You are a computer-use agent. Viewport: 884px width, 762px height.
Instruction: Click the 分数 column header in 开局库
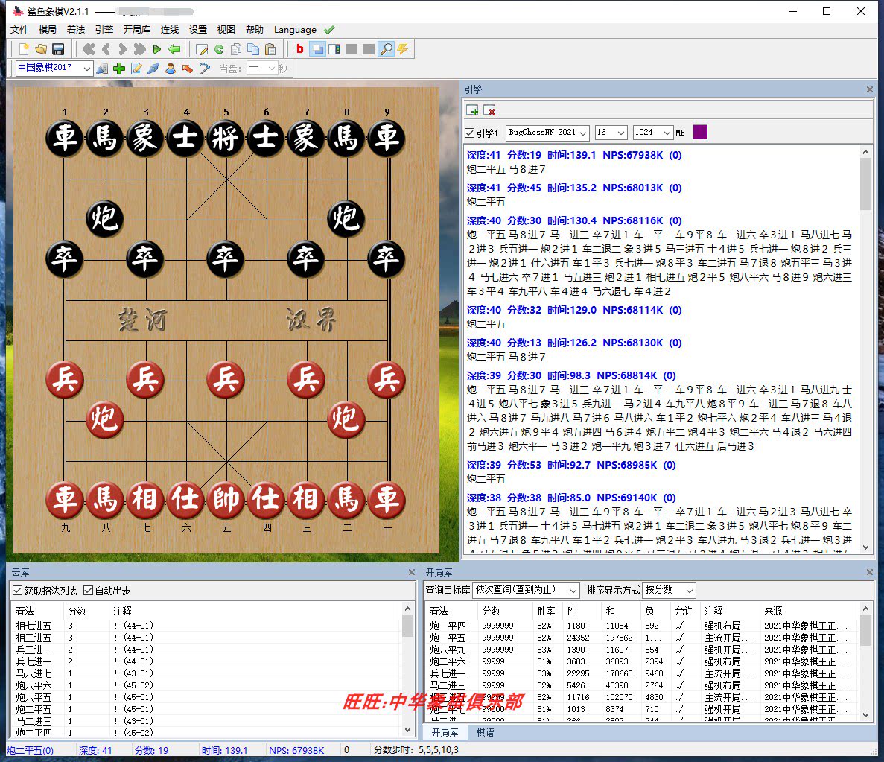click(492, 611)
